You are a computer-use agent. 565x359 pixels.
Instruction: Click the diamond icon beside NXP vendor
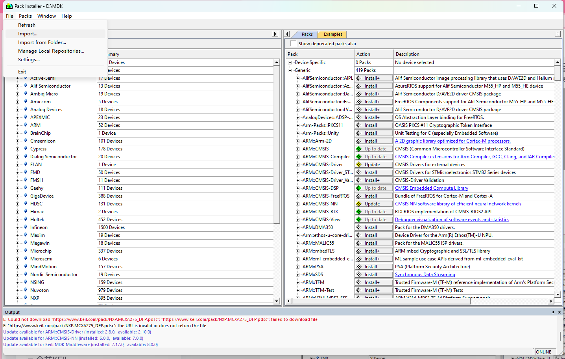pyautogui.click(x=26, y=298)
